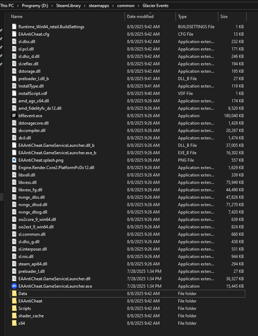The width and height of the screenshot is (258, 336).
Task: Open breadcrumb chevron after common
Action: pyautogui.click(x=138, y=6)
